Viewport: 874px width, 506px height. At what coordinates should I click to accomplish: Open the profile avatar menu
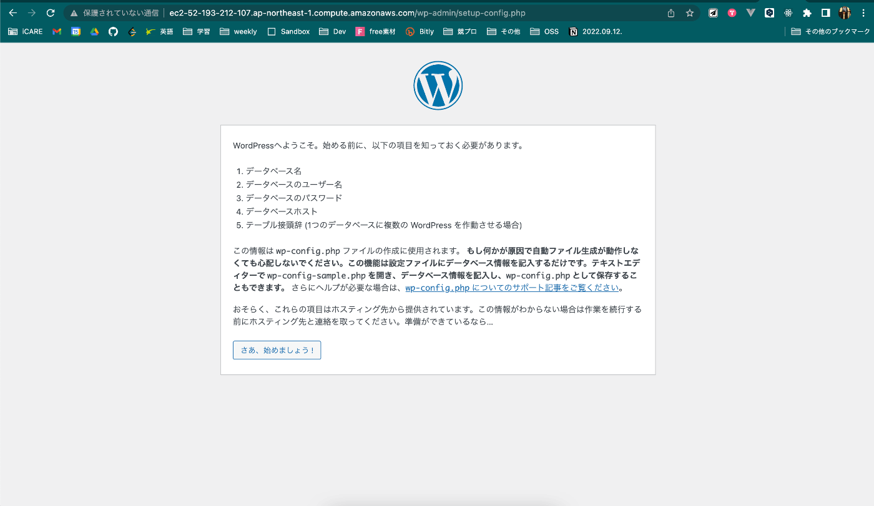[845, 12]
